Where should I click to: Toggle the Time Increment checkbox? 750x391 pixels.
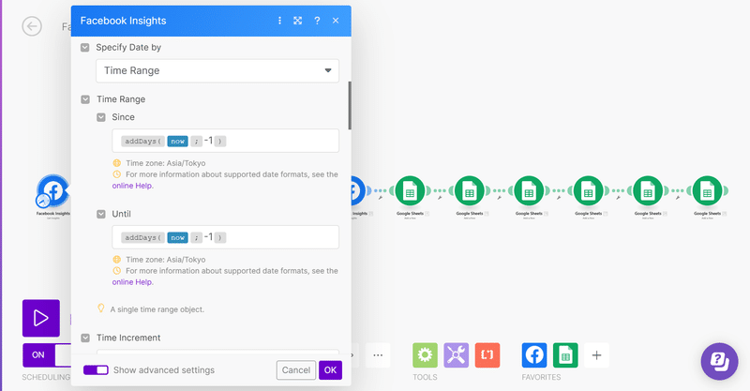point(85,338)
